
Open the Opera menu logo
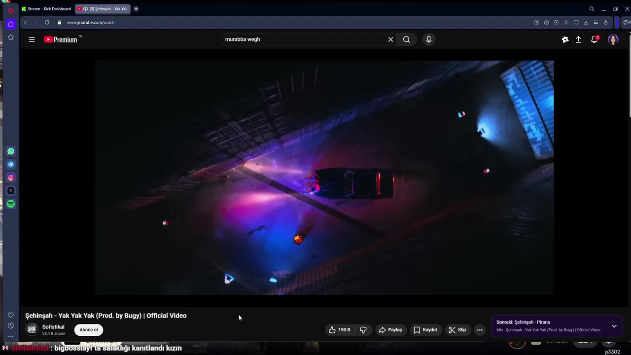(10, 10)
